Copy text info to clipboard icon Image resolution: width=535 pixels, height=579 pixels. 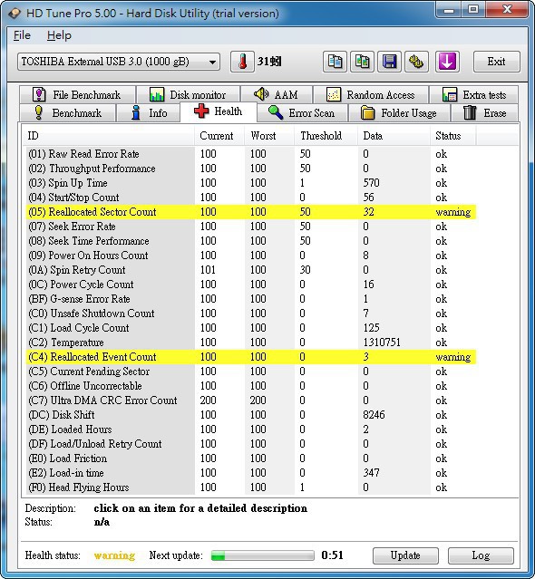point(336,62)
